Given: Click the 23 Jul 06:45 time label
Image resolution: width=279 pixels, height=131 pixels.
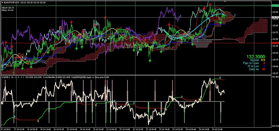Looking at the screenshot, I should (x=151, y=129).
